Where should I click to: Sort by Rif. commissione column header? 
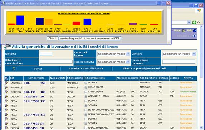[x=95, y=78]
